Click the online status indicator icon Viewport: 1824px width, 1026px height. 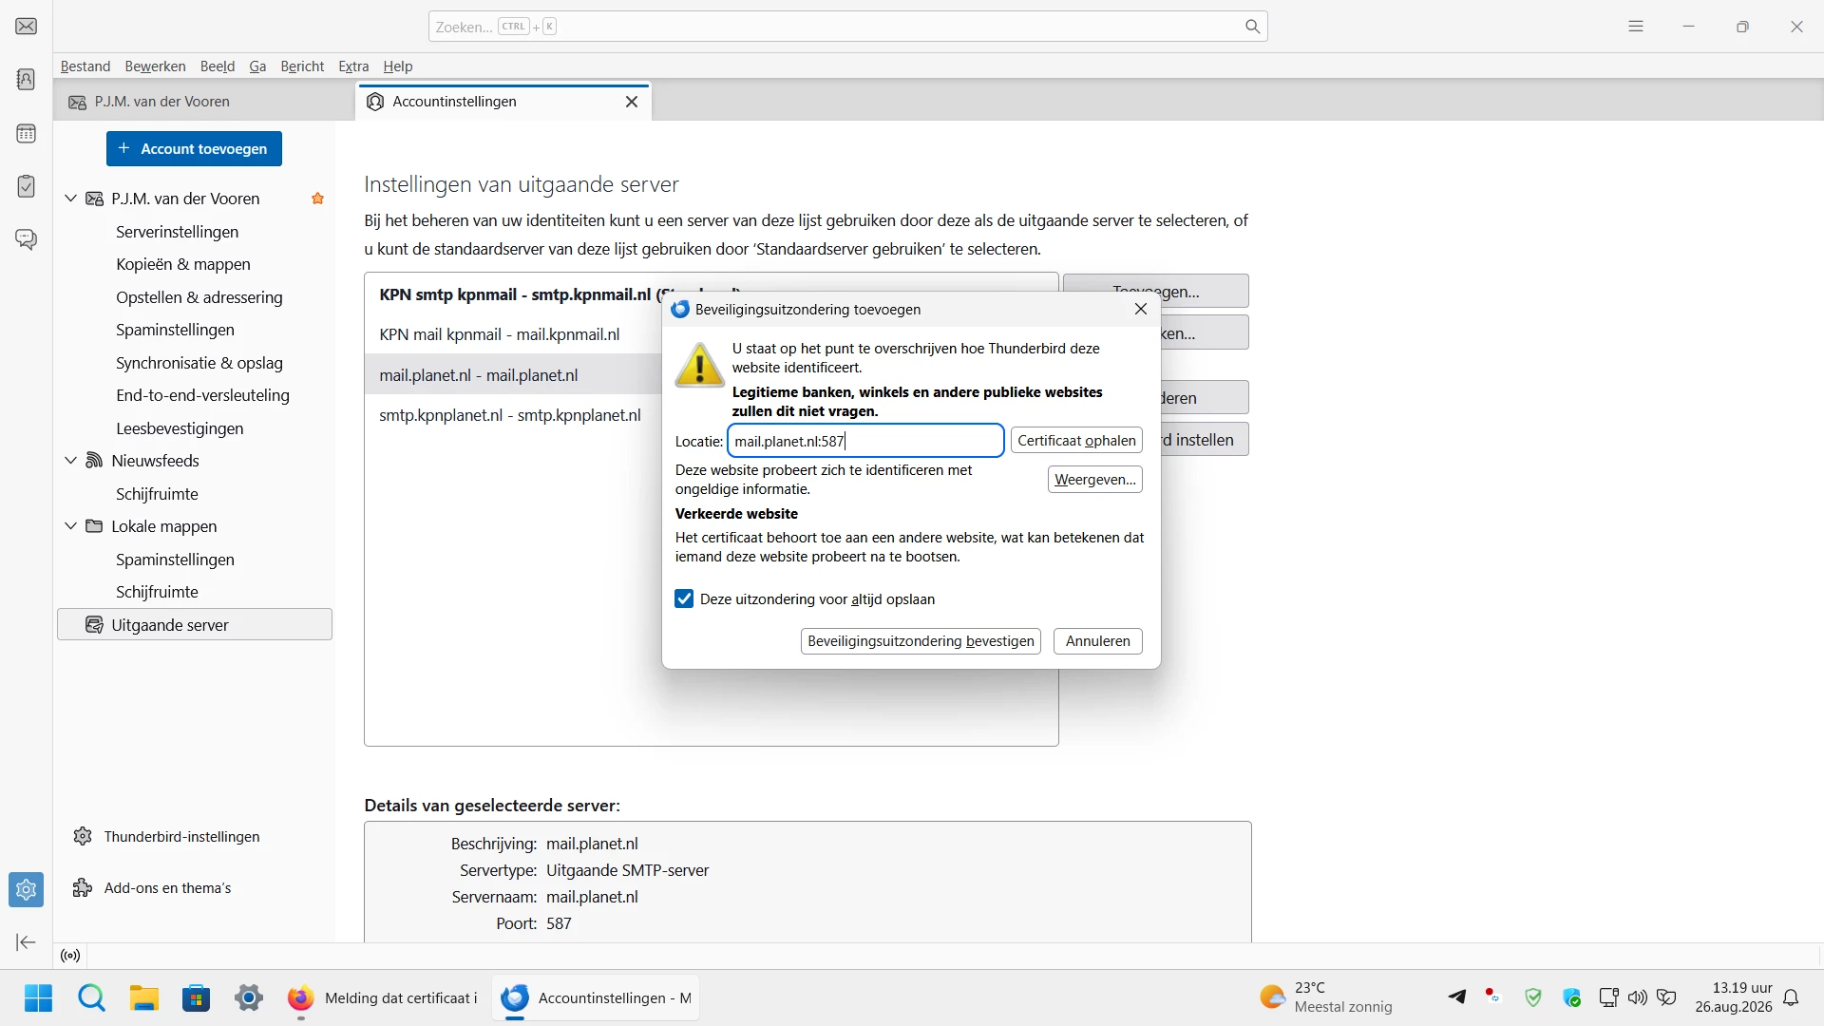(70, 956)
